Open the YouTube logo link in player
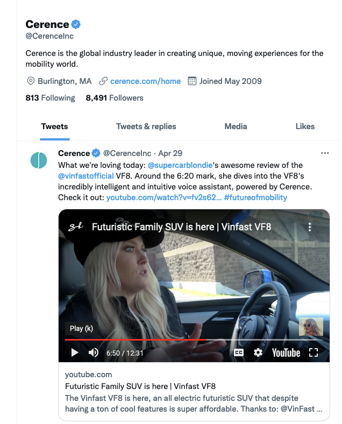The height and width of the screenshot is (424, 342). (286, 352)
